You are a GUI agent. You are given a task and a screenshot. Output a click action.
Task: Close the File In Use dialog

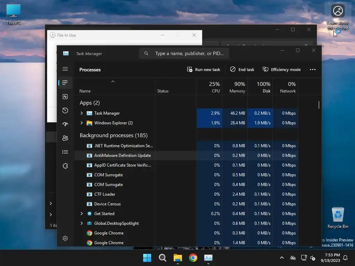click(x=194, y=35)
